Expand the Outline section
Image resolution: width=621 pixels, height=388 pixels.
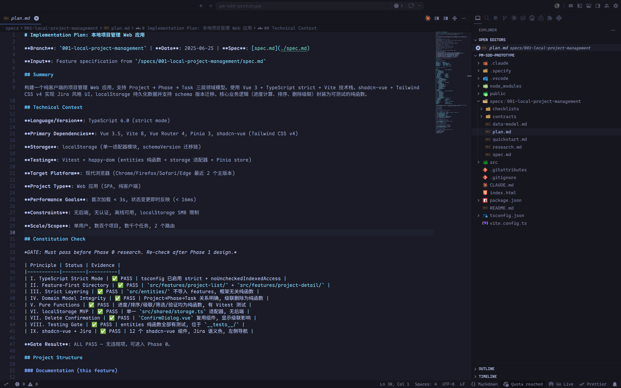(x=486, y=369)
